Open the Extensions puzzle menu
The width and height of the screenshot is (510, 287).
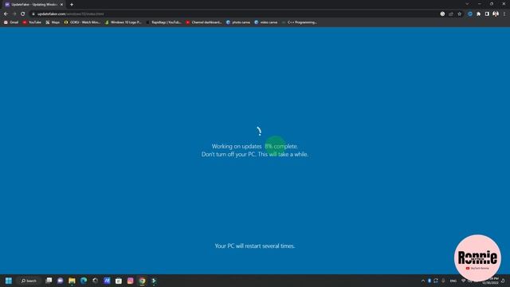point(478,14)
